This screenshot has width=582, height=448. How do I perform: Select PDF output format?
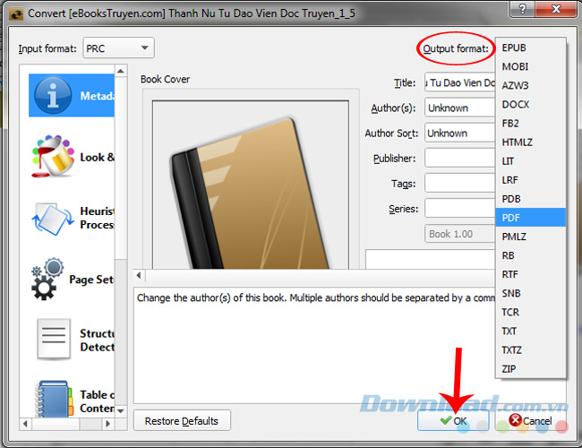point(530,218)
